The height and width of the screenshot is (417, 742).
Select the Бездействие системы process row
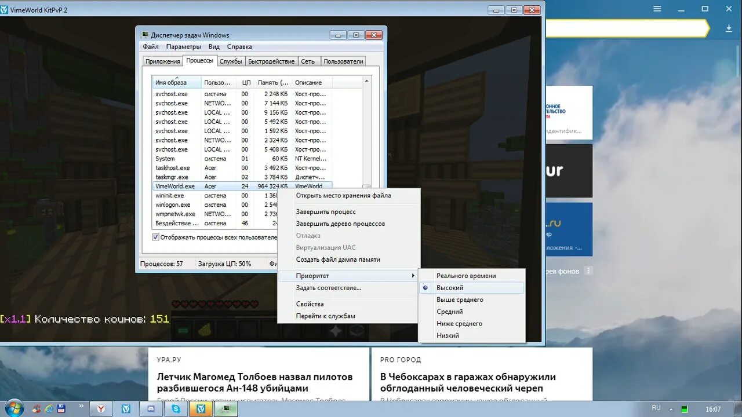click(216, 224)
